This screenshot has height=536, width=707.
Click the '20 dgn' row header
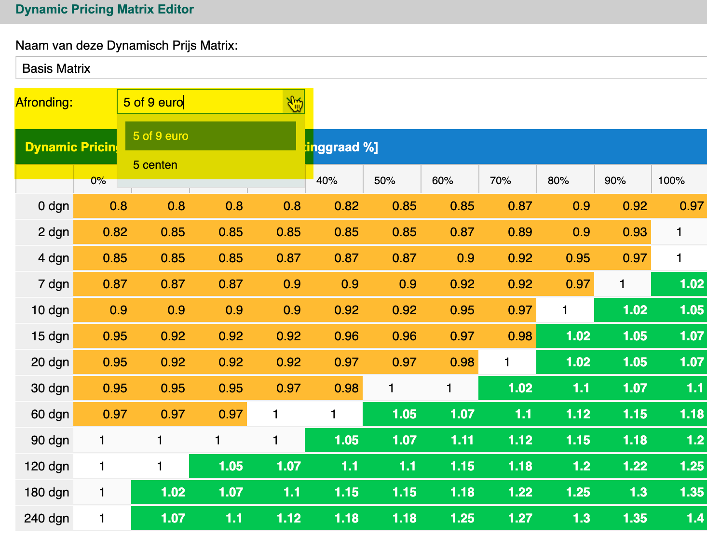point(44,362)
